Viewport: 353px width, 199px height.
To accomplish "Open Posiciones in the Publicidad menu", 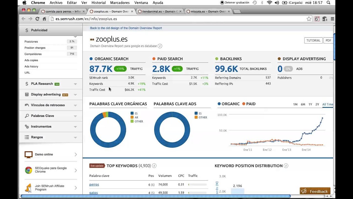I will pos(31,41).
